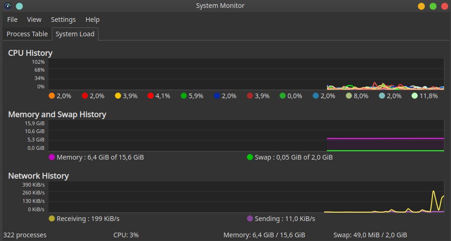Image resolution: width=451 pixels, height=241 pixels.
Task: Click the magenta Memory color swatch
Action: point(52,157)
